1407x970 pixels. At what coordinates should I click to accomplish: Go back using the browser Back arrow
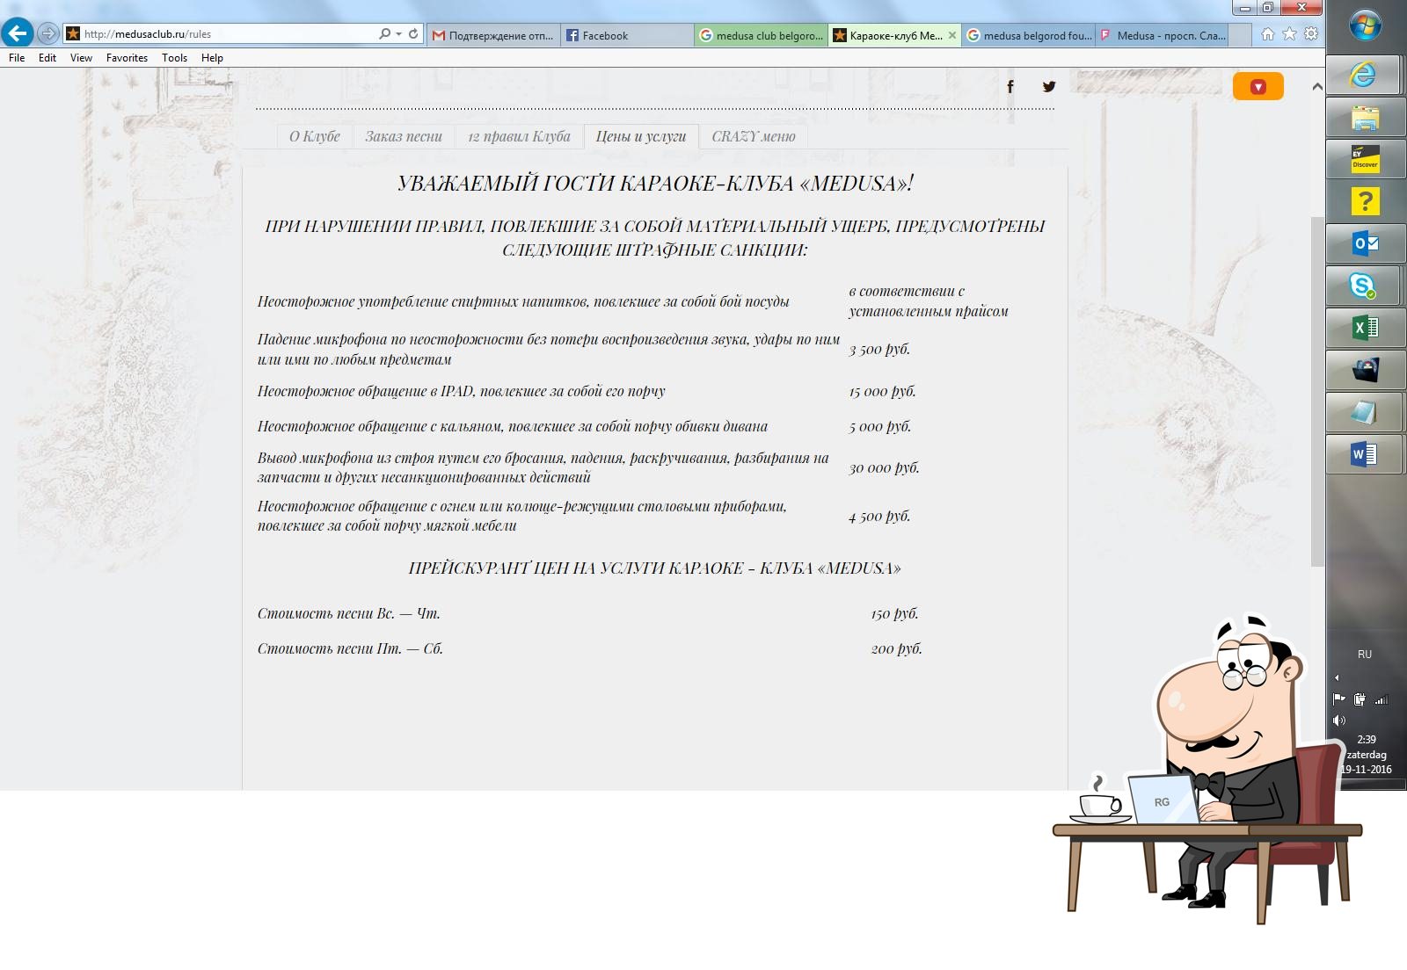[x=17, y=33]
